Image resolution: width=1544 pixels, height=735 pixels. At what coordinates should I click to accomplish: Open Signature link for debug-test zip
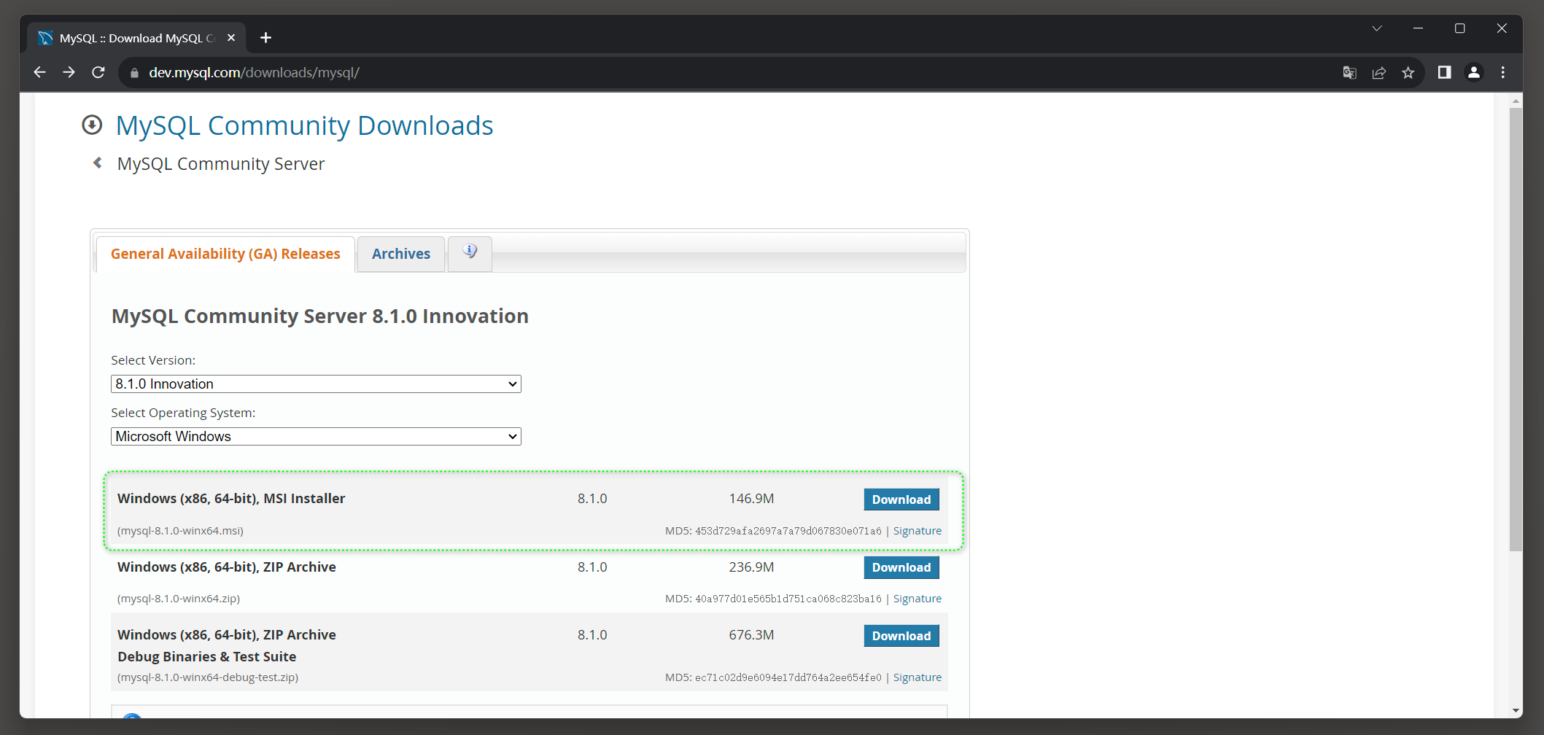[918, 677]
